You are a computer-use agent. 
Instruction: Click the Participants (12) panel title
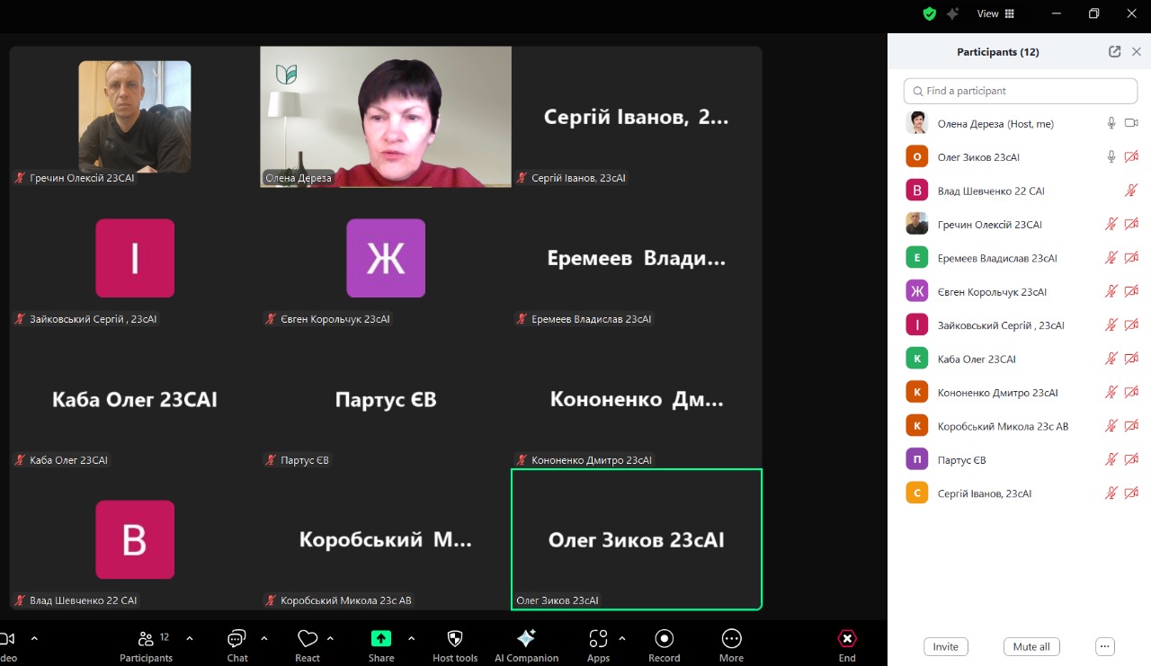coord(998,52)
